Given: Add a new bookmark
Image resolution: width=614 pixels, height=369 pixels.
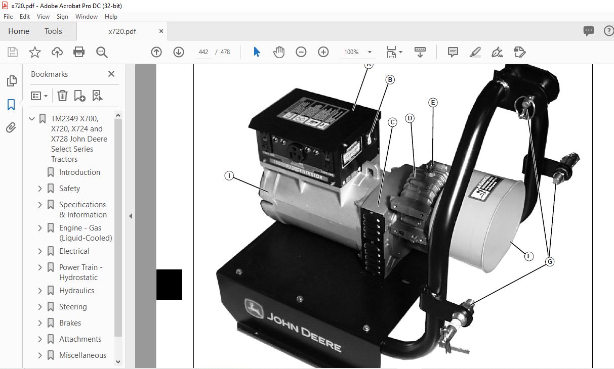Looking at the screenshot, I should pyautogui.click(x=79, y=96).
